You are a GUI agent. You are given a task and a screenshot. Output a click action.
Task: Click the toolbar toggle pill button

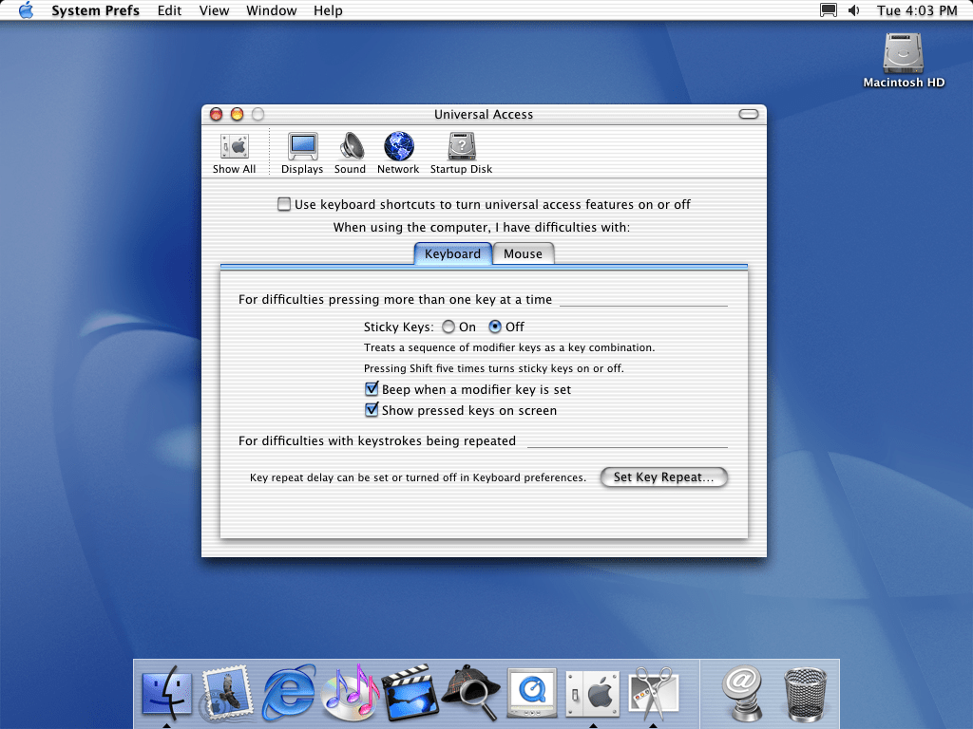point(749,114)
